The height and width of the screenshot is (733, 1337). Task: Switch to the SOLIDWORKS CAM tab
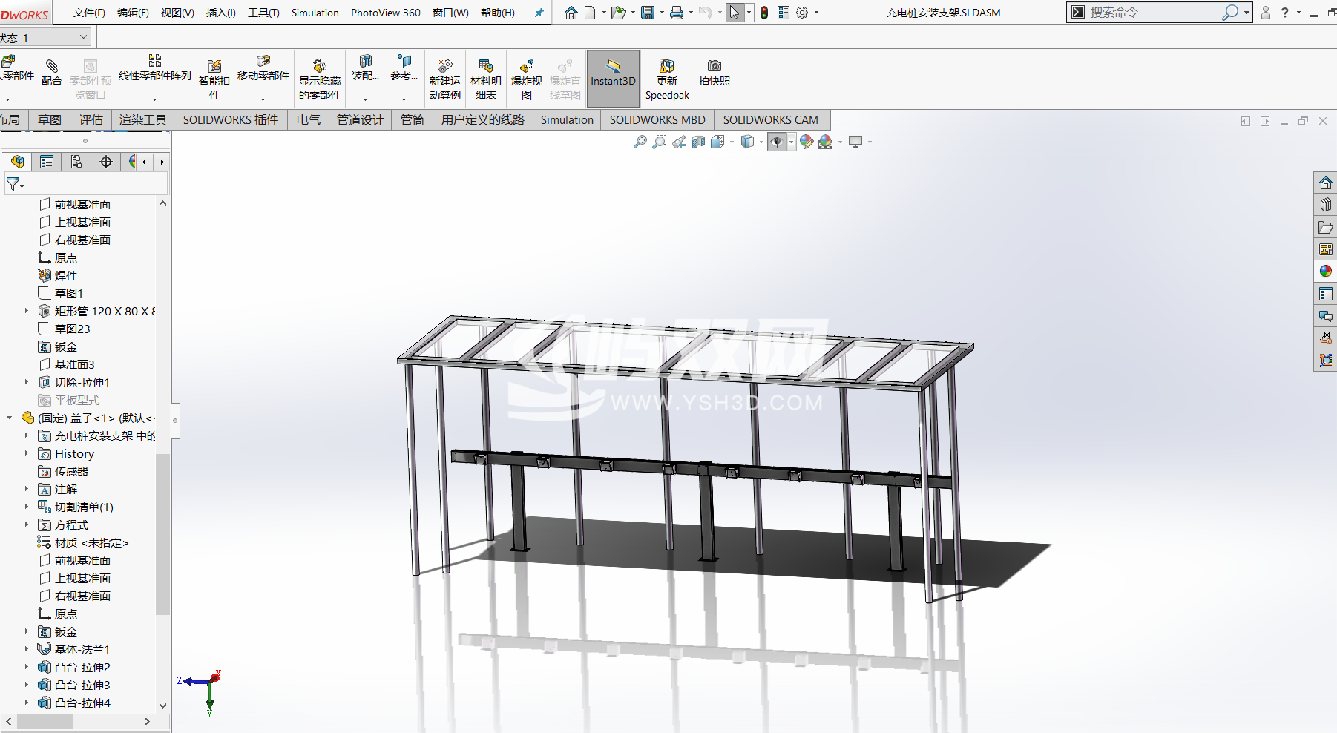pos(771,119)
